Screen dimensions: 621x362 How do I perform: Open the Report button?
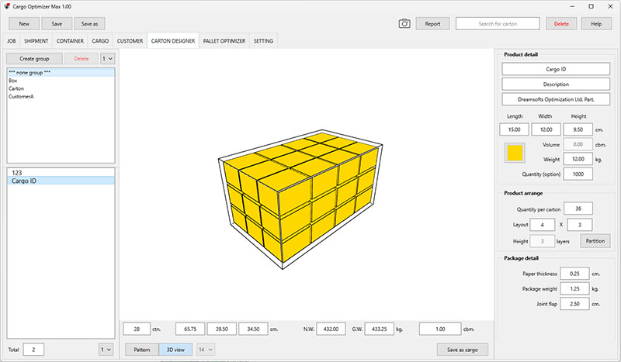coord(432,24)
